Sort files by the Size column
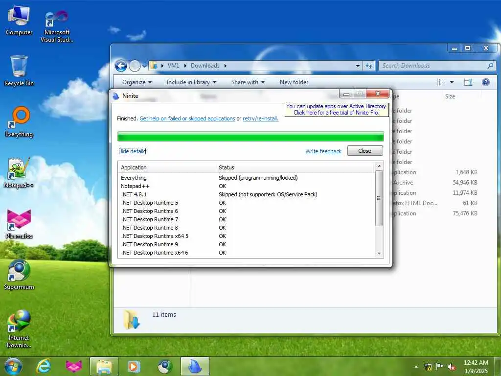 [450, 96]
